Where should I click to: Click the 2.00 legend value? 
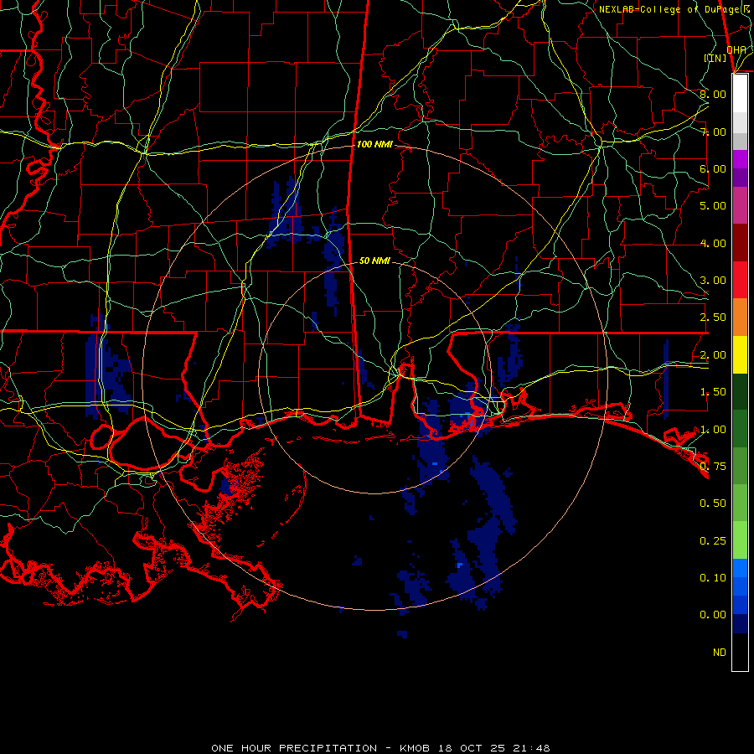pos(713,355)
